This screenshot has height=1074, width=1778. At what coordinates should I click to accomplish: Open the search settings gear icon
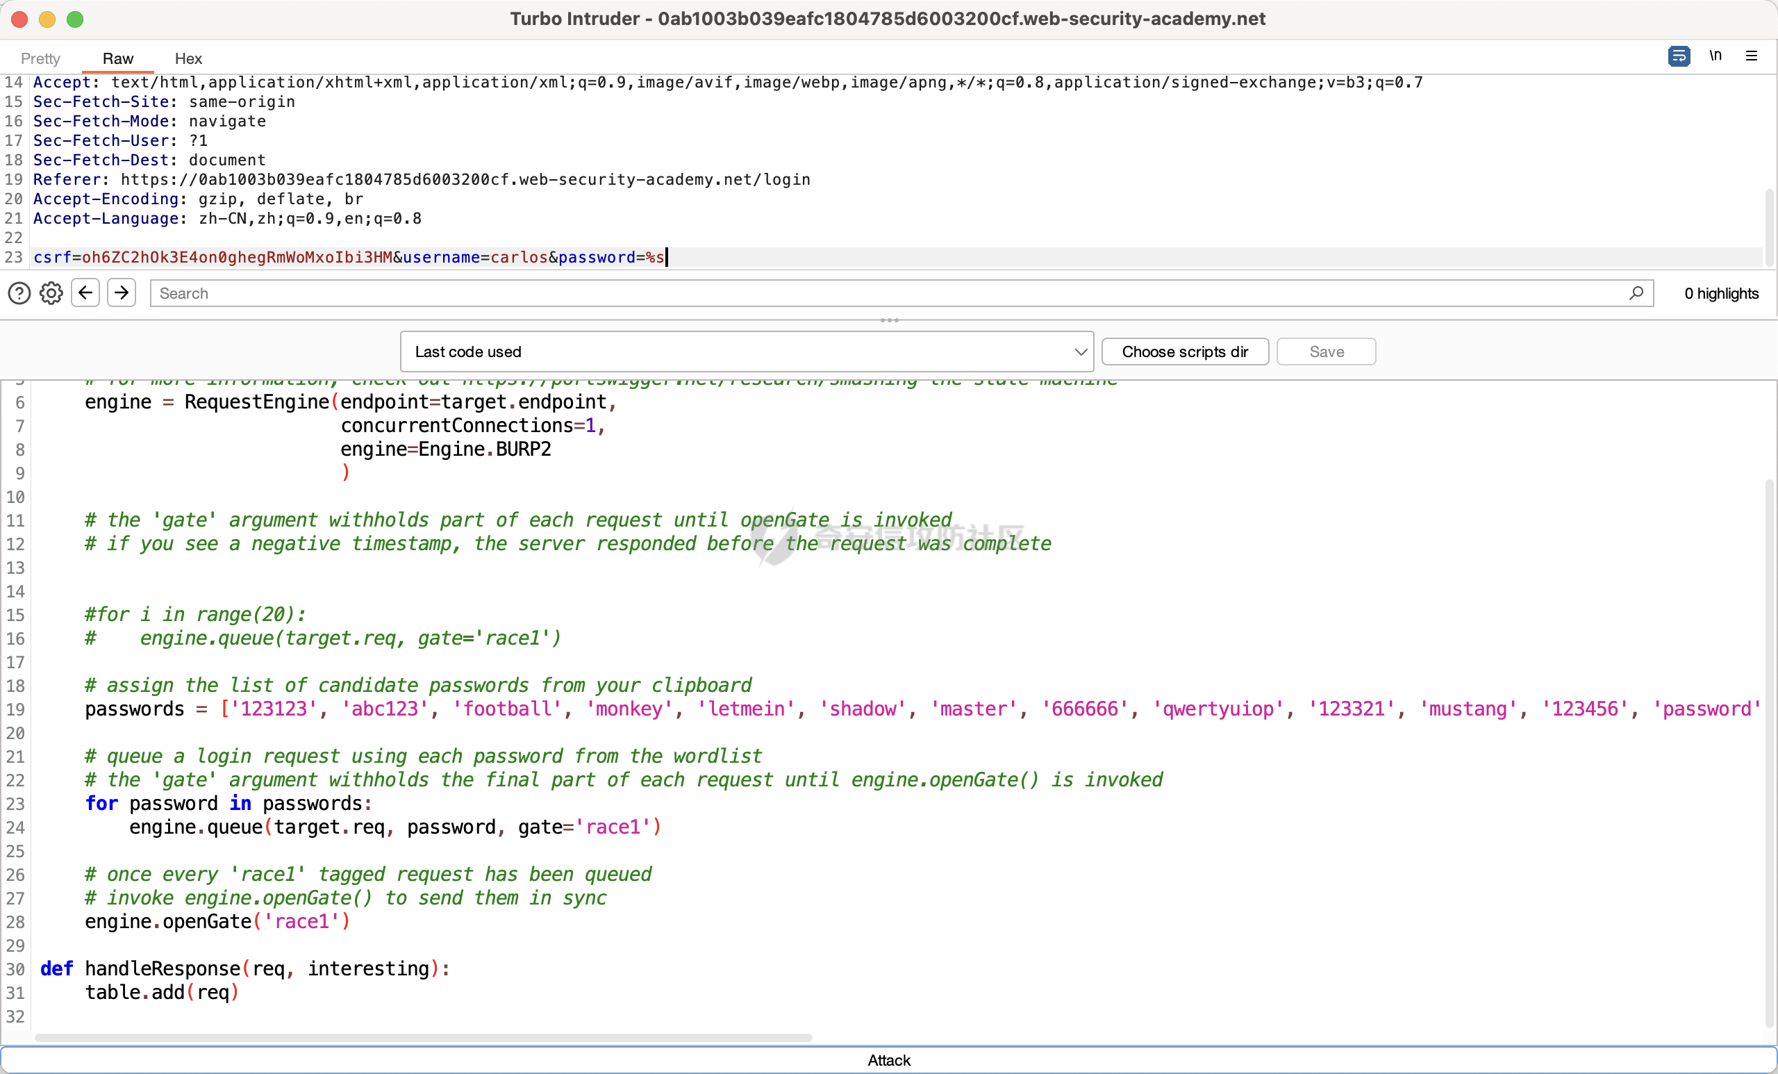[x=51, y=293]
